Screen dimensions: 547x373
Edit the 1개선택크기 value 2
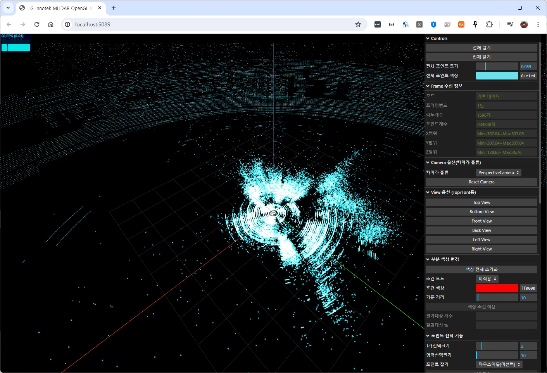[x=528, y=346]
